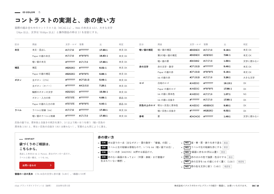Click the chevron arrow inside the お問い合わせ button

pos(51,165)
